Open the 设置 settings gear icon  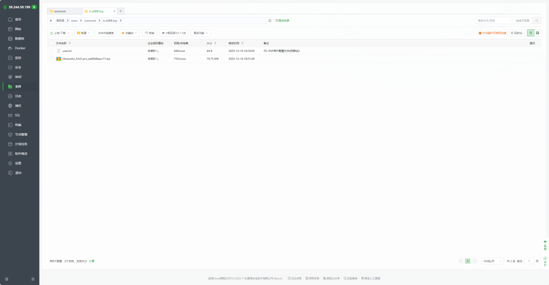(x=10, y=163)
